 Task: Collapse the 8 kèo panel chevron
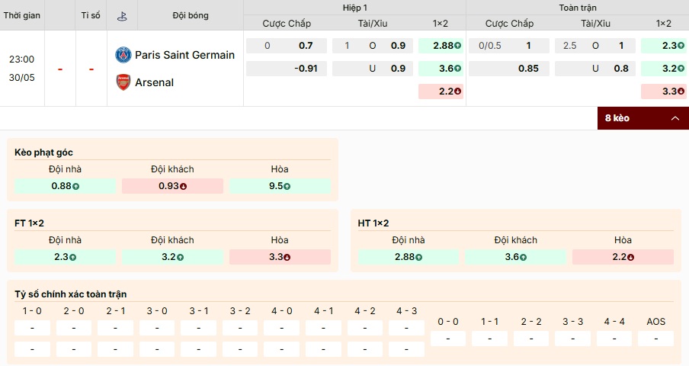click(675, 118)
